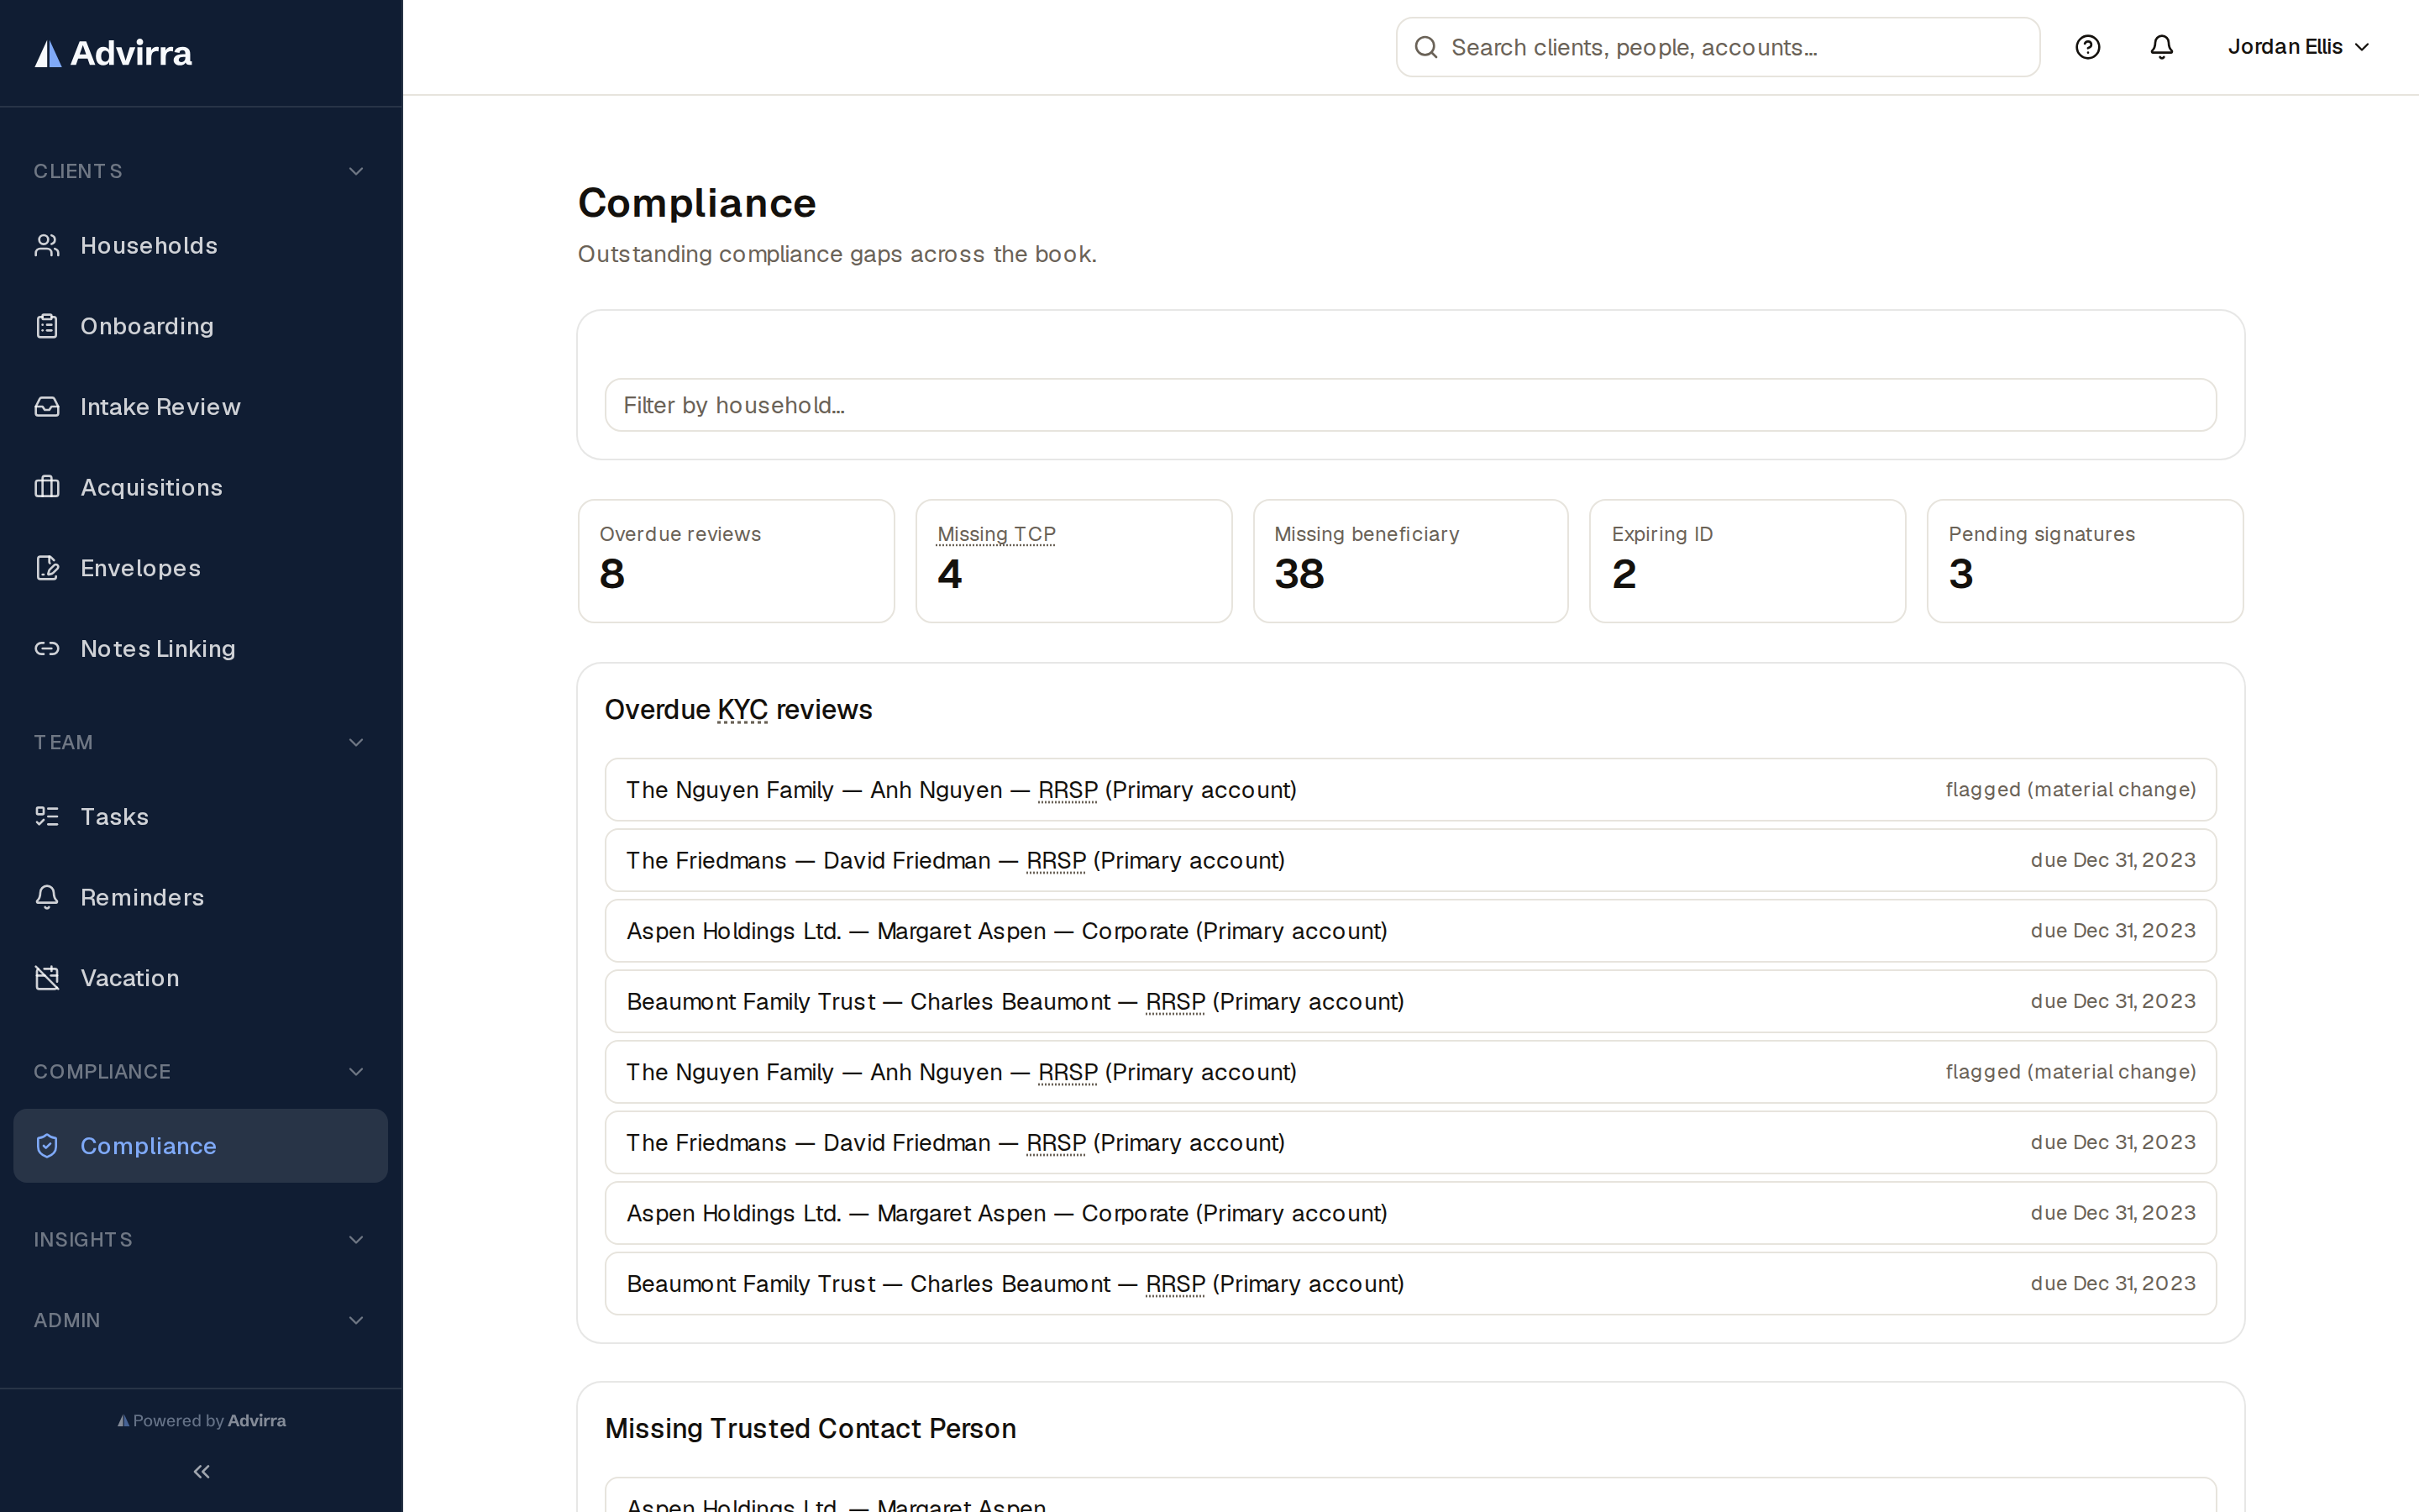Navigate to Intake Review
Image resolution: width=2419 pixels, height=1512 pixels.
201,407
